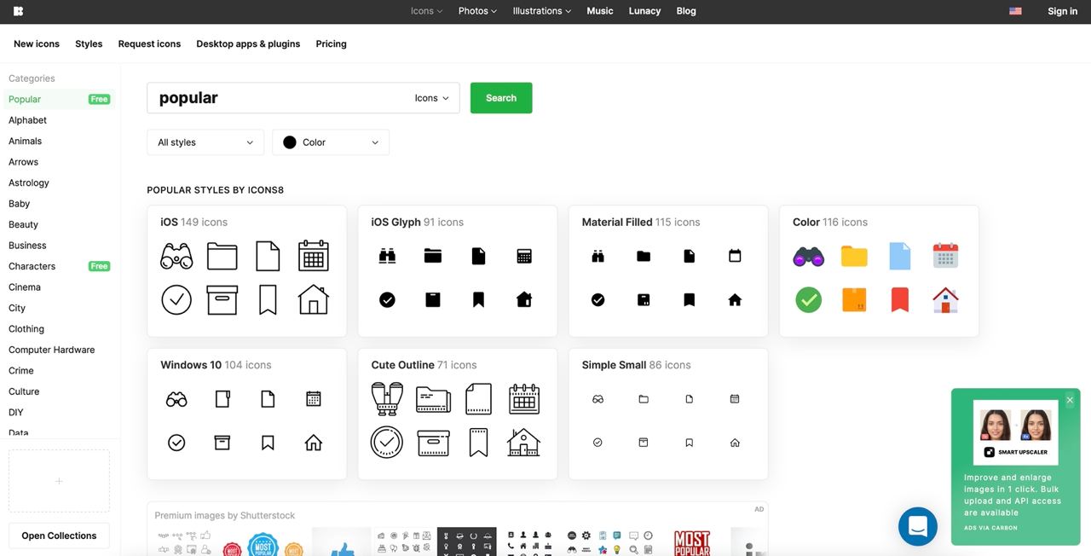Select Arrows category in sidebar
1091x556 pixels.
tap(23, 162)
